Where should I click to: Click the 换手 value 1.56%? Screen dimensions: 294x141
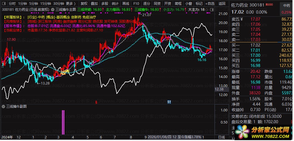point(255,99)
